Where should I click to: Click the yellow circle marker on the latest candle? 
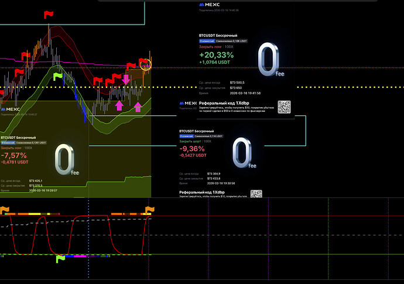[x=145, y=65]
